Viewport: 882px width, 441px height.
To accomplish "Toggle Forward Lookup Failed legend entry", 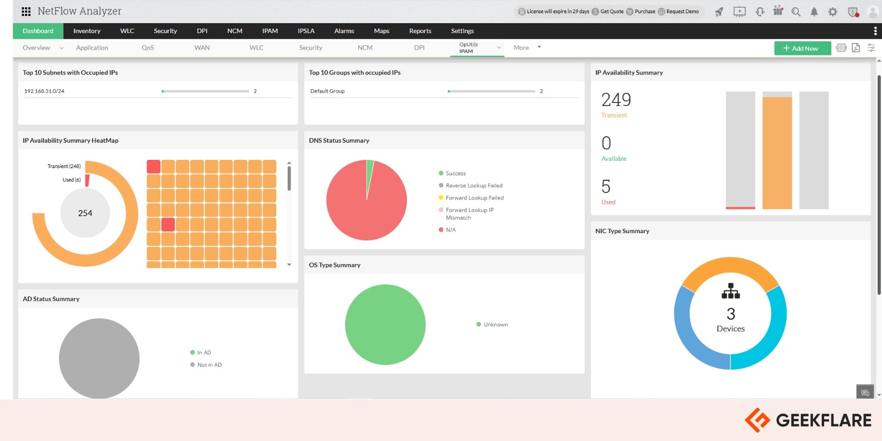I will (471, 198).
